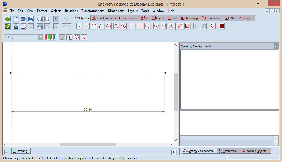Switch to the Dimensions toolbar tab

[128, 18]
